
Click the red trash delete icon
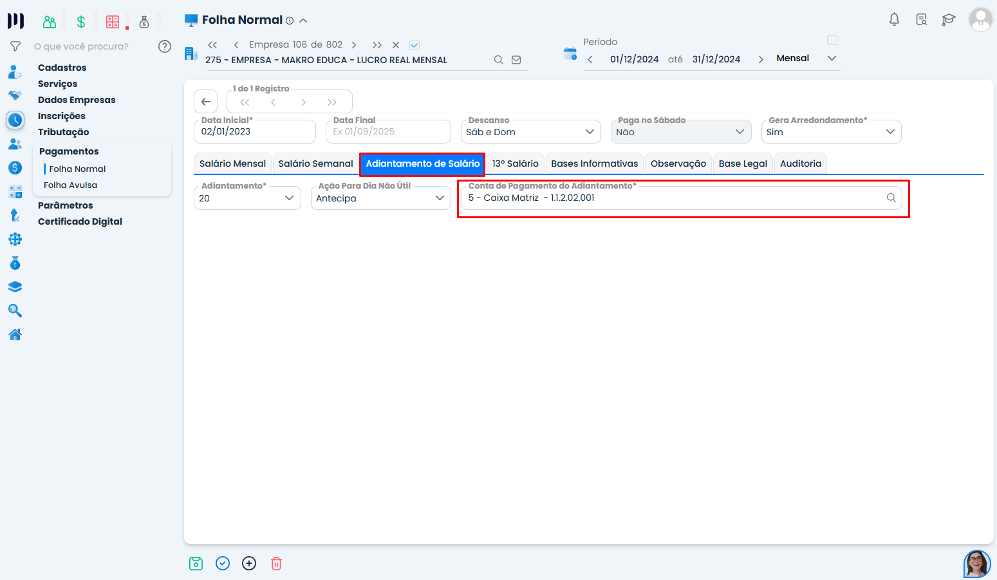coord(276,564)
